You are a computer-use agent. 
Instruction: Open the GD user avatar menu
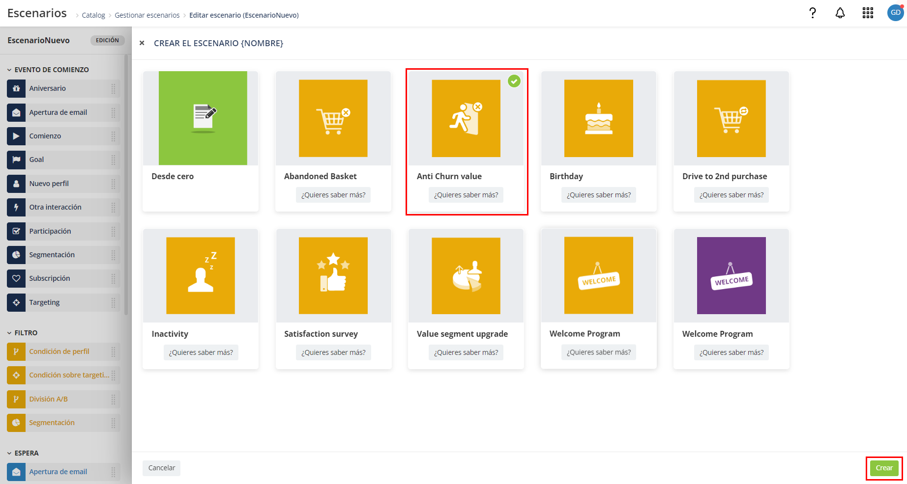895,13
